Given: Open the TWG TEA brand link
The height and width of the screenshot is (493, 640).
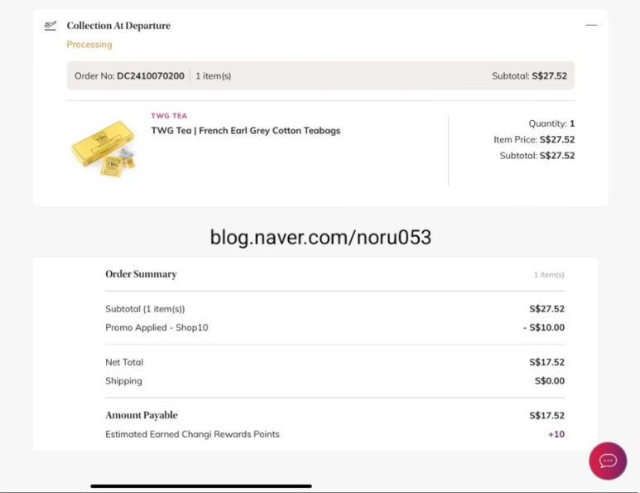Looking at the screenshot, I should click(169, 116).
